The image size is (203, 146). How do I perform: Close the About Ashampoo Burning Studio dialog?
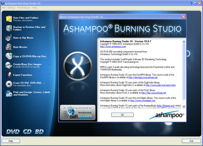tap(184, 17)
